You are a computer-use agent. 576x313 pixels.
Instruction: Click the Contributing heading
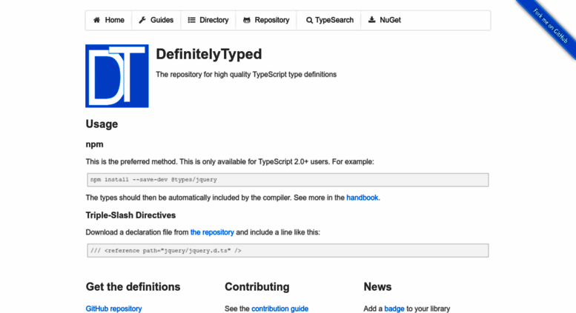[257, 286]
